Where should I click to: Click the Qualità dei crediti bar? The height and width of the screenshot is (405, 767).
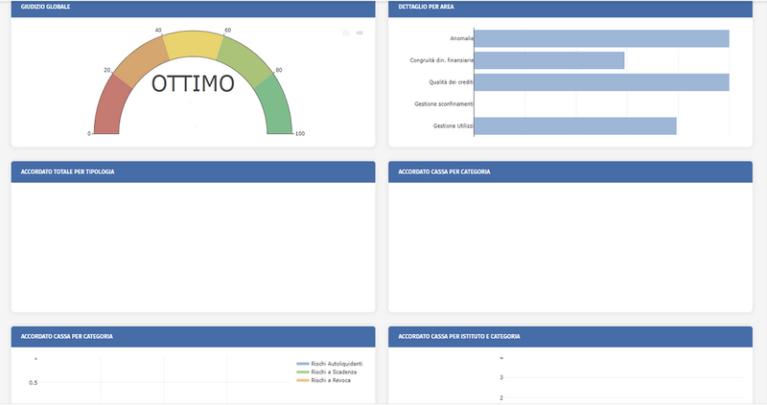coord(602,82)
